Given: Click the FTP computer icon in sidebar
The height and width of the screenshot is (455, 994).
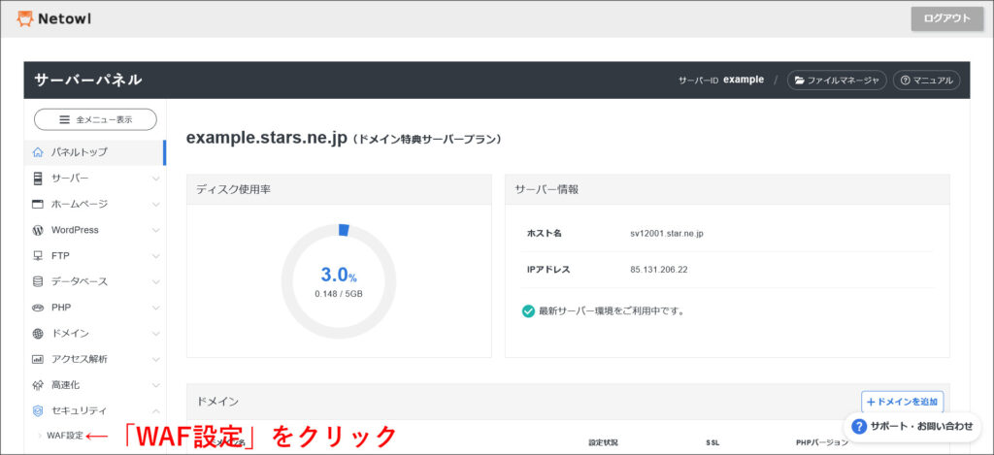Looking at the screenshot, I should tap(38, 256).
